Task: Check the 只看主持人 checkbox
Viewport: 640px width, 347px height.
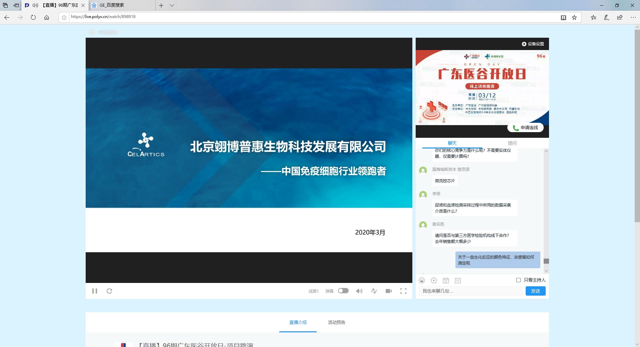Action: click(x=518, y=280)
